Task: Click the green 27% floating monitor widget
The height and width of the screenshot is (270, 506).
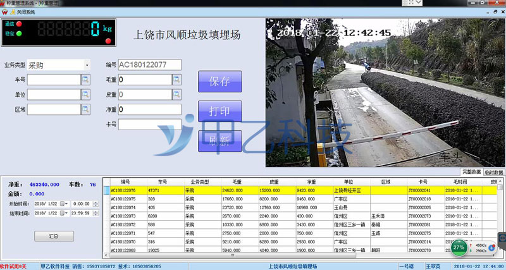Action: [460, 247]
